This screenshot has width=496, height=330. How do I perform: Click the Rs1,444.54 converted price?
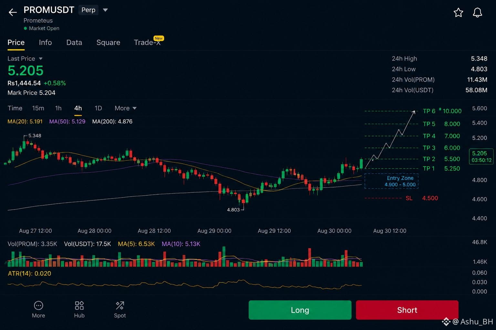(24, 83)
